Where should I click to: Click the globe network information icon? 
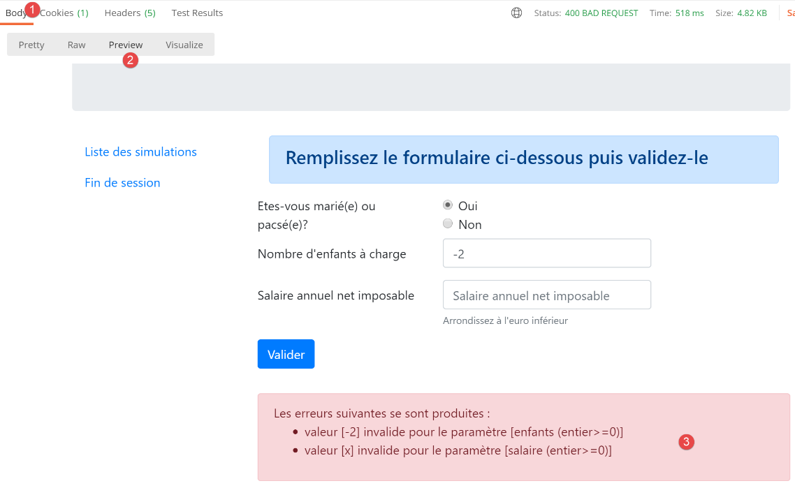(516, 13)
